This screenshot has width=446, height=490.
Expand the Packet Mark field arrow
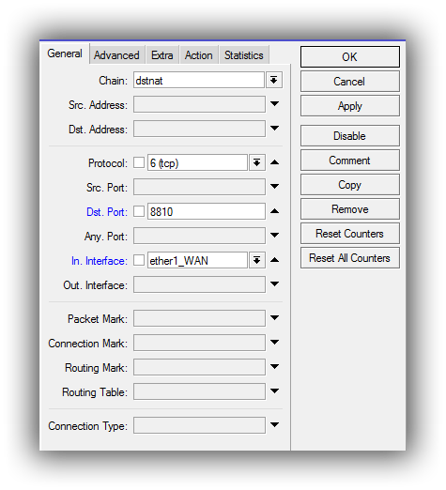(274, 318)
